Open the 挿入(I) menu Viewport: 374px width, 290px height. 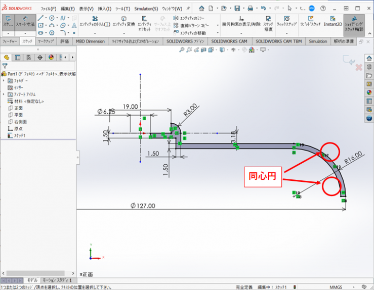click(105, 9)
